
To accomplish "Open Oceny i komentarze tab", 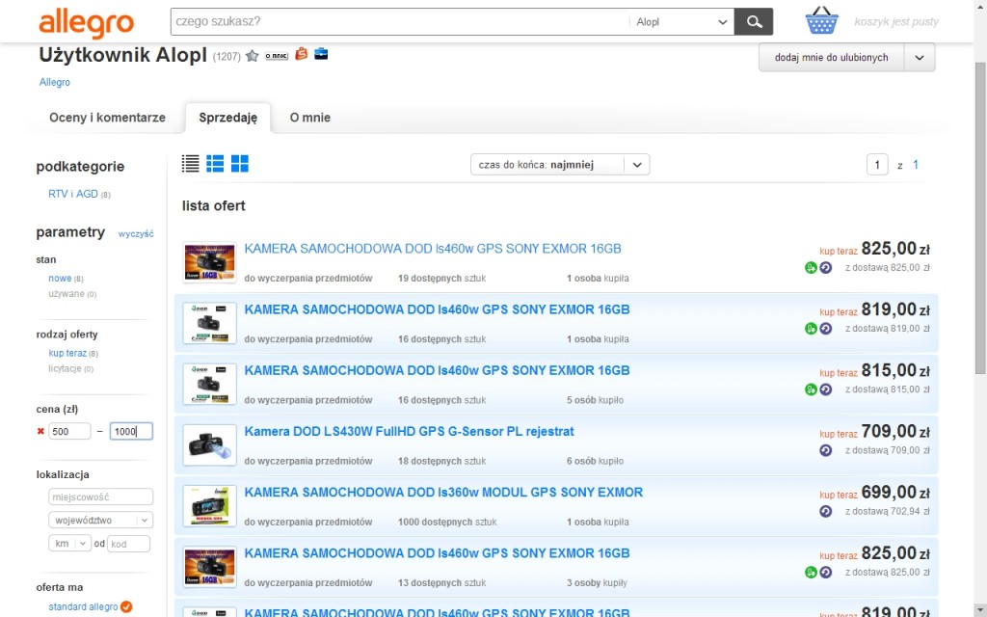I will click(107, 118).
